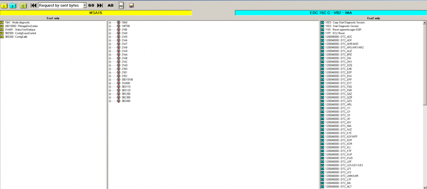Open the Request by sent bytes dropdown

tap(85, 6)
